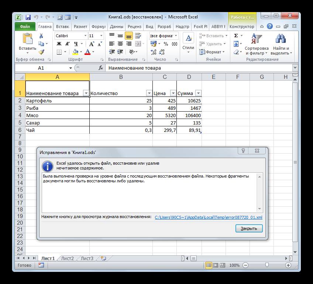This screenshot has width=313, height=284.
Task: Click the AutoSum sigma icon
Action: pyautogui.click(x=236, y=36)
